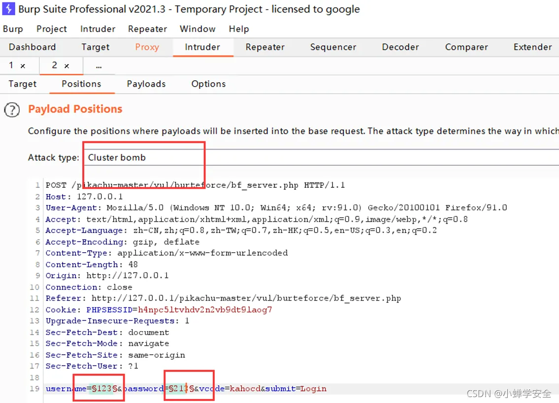Click the password §21§ payload position
Screen dimensions: 559x403
[x=181, y=388]
